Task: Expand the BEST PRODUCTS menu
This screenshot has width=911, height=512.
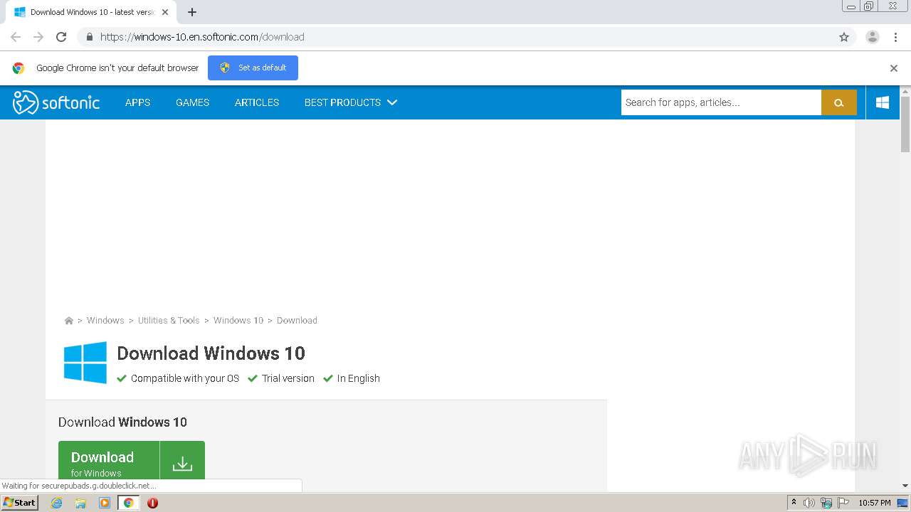Action: [350, 102]
